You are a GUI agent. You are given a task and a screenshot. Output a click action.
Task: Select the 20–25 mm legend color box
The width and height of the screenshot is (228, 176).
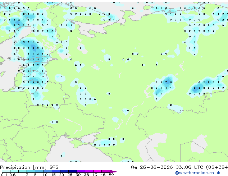pos(64,171)
